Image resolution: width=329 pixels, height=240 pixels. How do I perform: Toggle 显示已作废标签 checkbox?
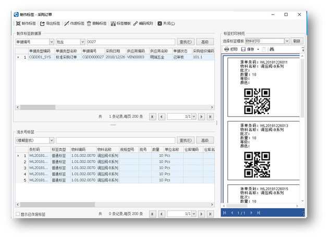click(18, 214)
